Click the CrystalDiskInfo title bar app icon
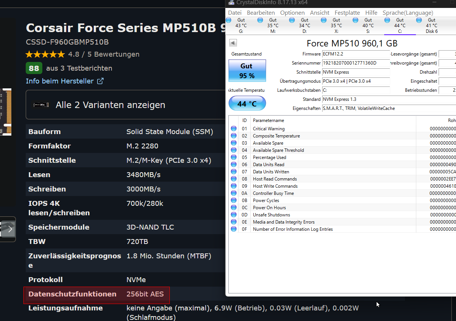The height and width of the screenshot is (321, 456). (x=231, y=2)
